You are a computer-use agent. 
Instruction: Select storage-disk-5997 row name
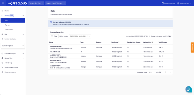pos(56,46)
